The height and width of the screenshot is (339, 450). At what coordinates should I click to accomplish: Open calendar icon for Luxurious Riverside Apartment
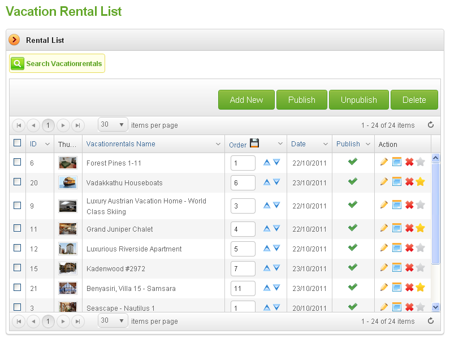[397, 248]
